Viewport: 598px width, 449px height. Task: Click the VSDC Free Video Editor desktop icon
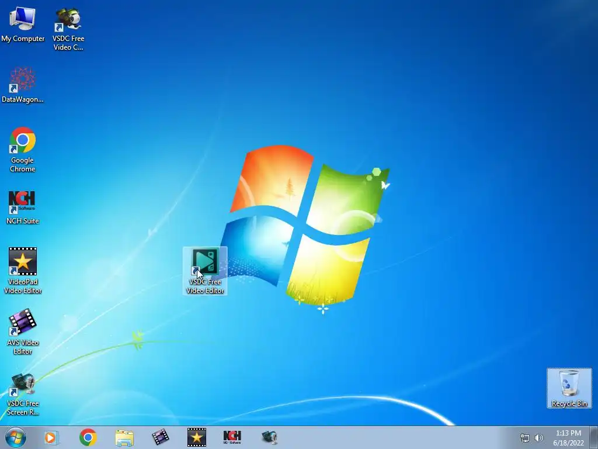pyautogui.click(x=205, y=271)
